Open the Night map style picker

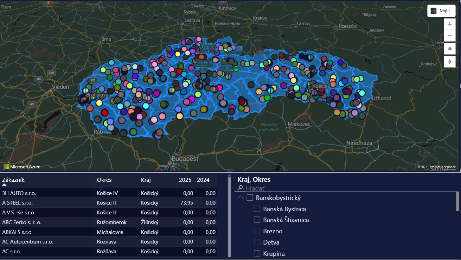pos(441,11)
